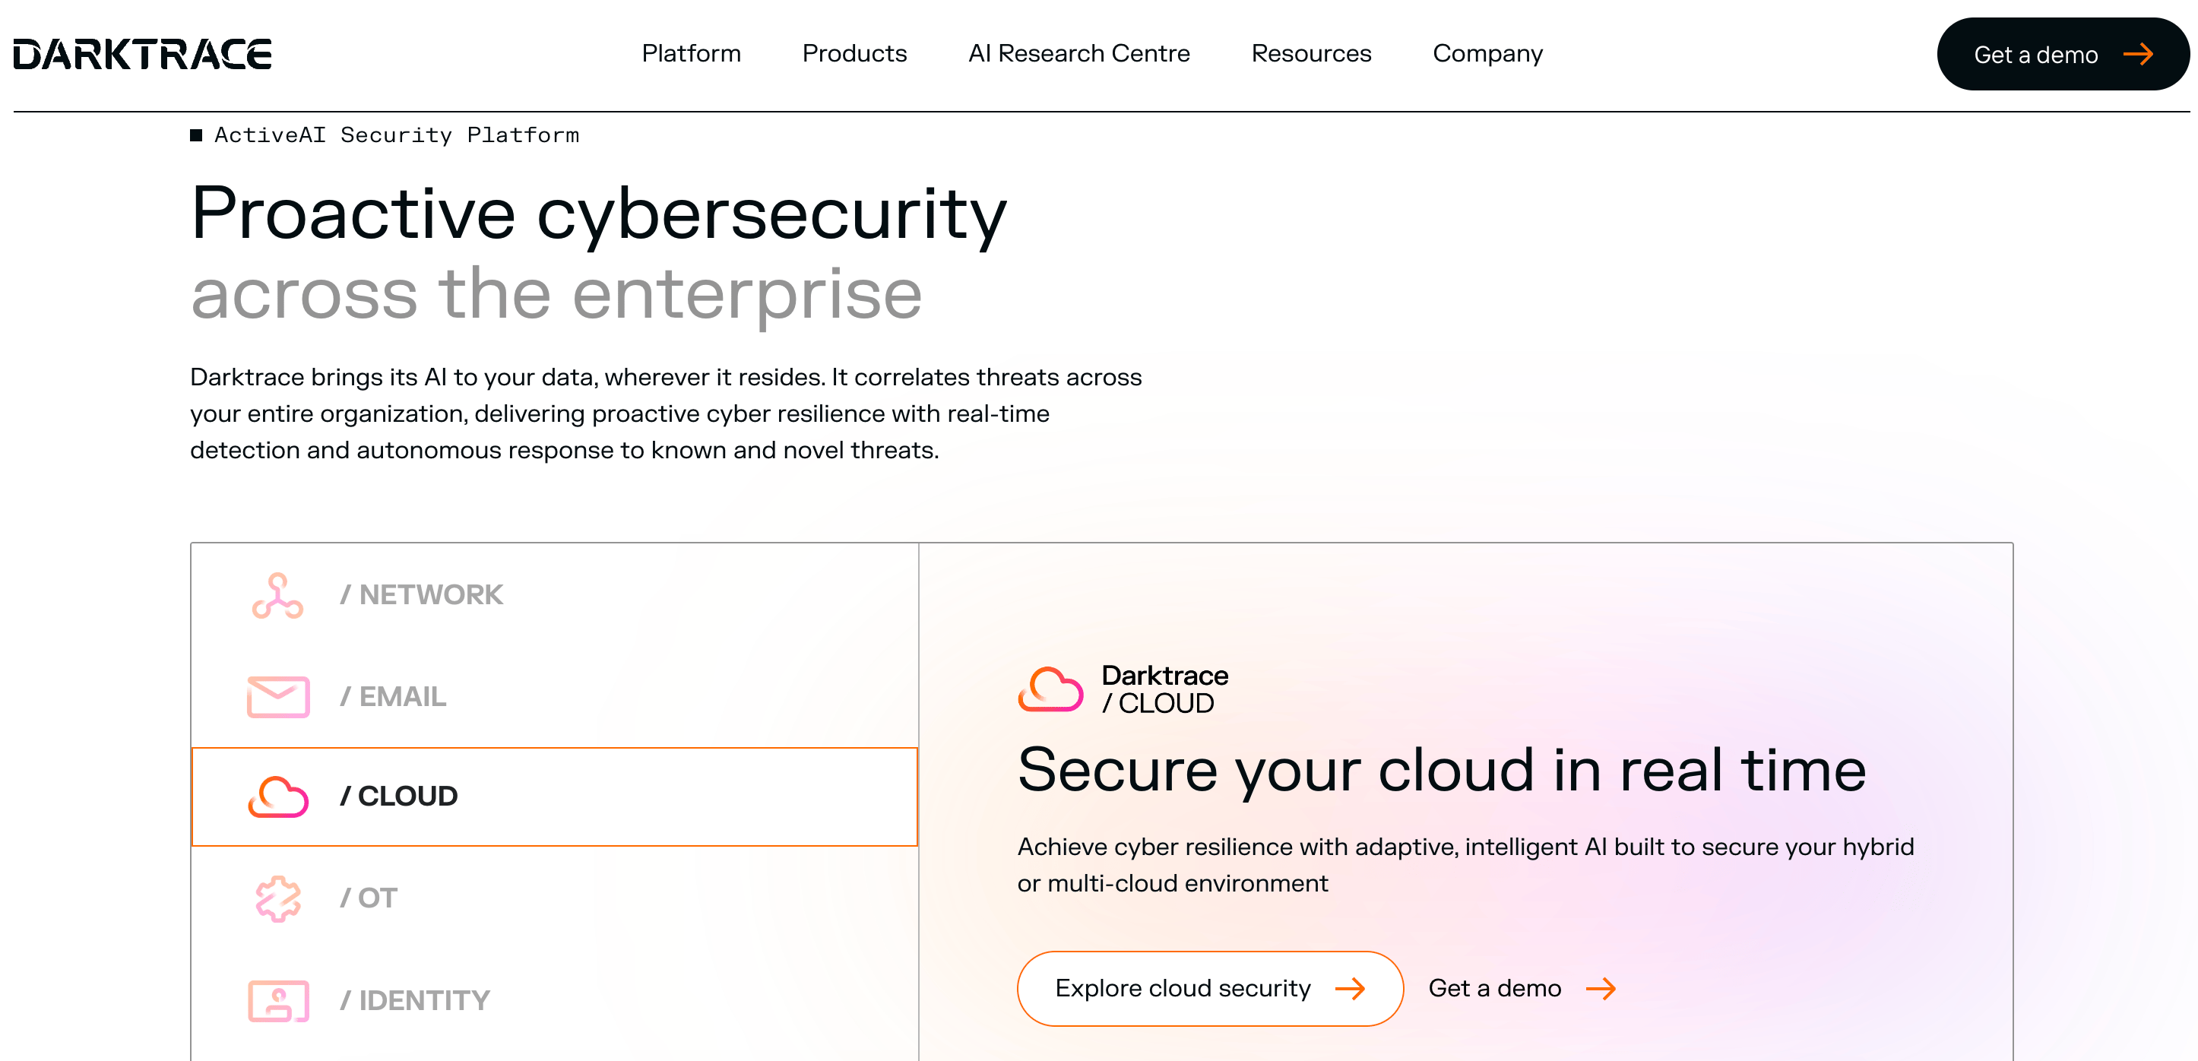Click the Get a demo link beside Explore button

coord(1495,989)
